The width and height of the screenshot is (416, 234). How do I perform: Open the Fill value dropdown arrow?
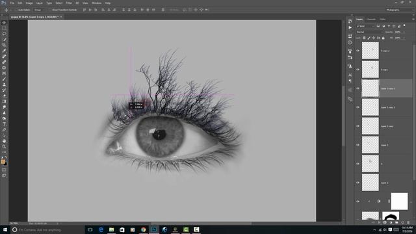click(x=404, y=38)
